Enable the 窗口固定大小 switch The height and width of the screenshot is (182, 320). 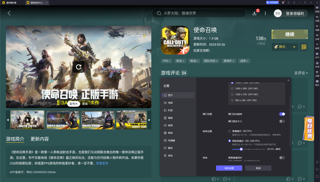pos(282,121)
